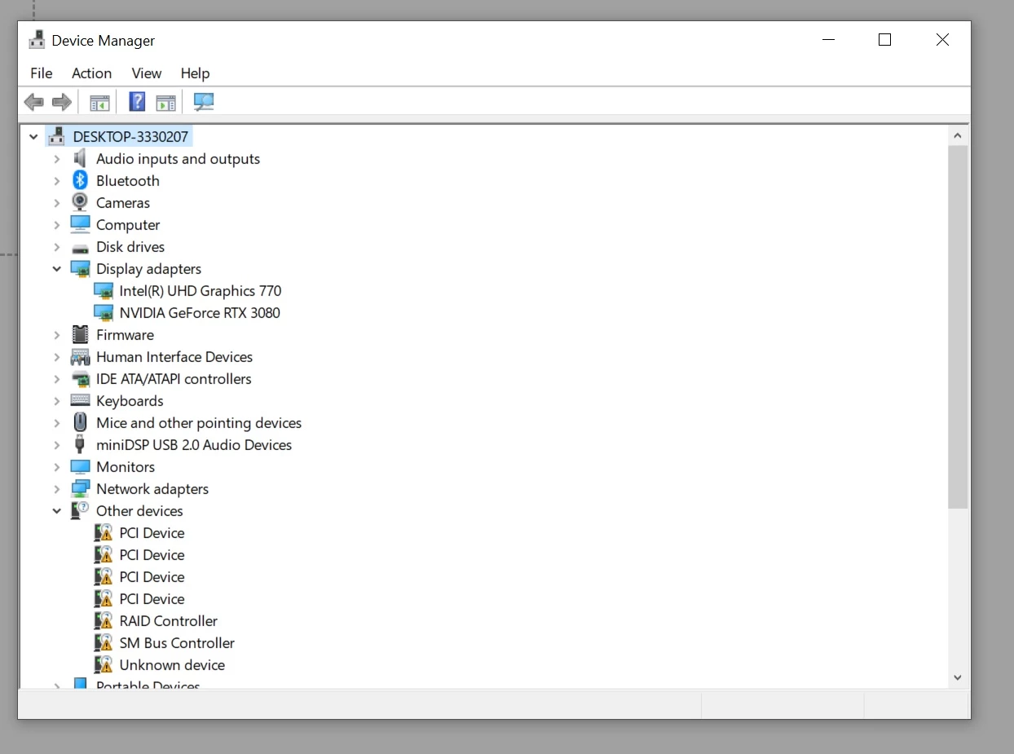Click the warning icon beside RAID Controller

pyautogui.click(x=104, y=620)
